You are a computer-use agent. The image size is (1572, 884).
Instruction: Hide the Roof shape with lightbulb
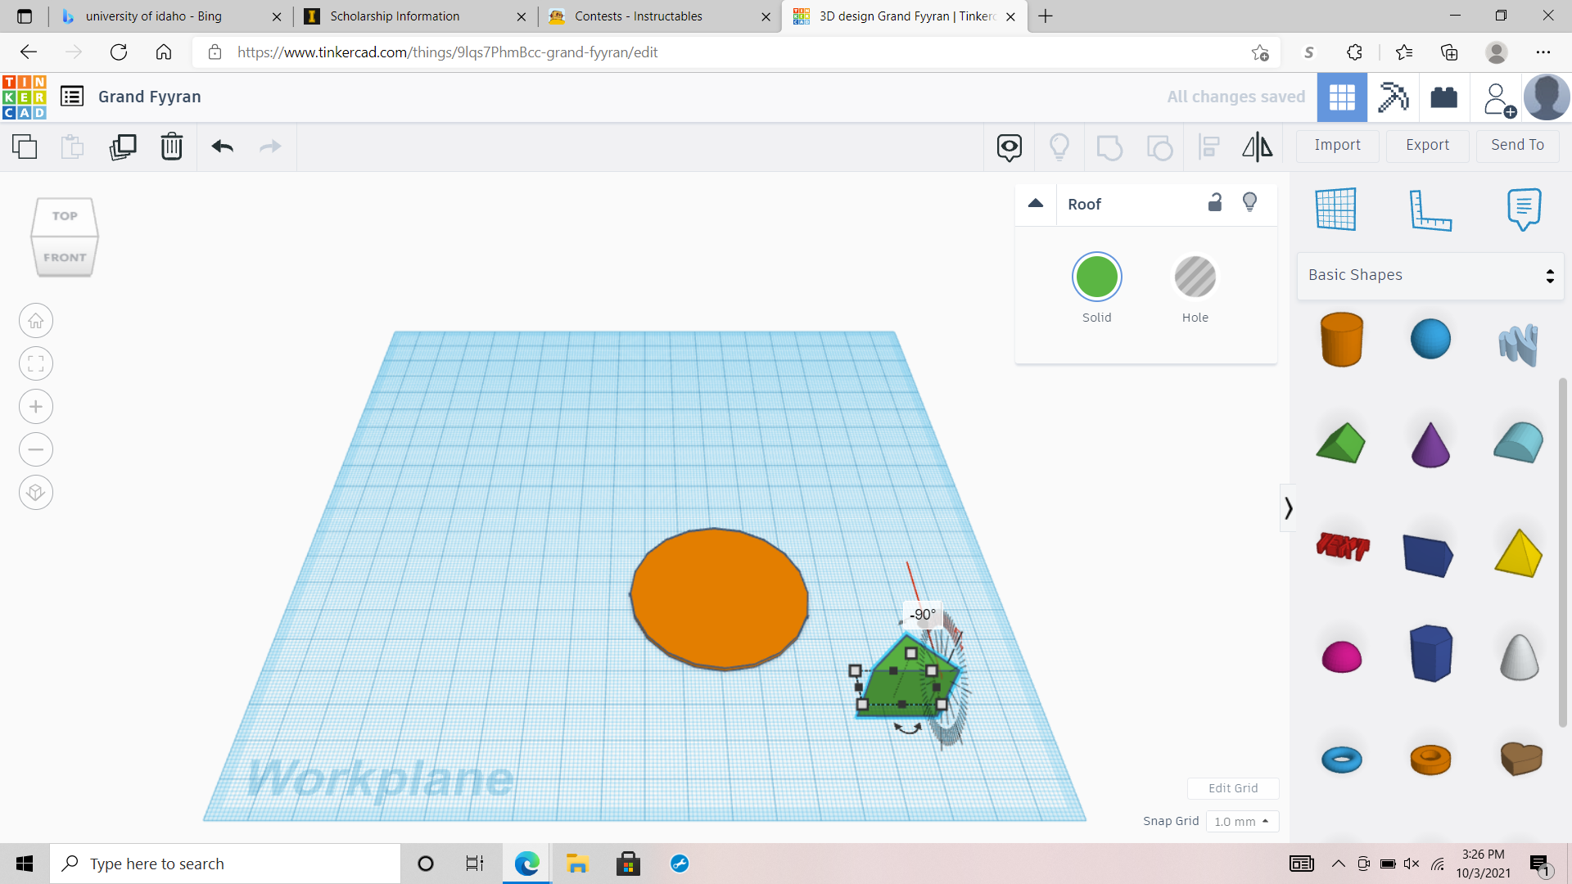pos(1249,202)
